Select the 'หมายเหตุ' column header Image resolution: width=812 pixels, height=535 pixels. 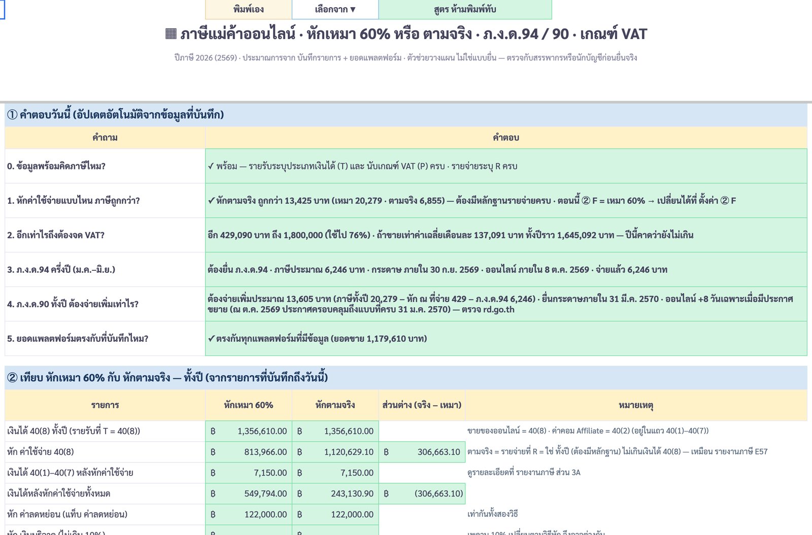(636, 405)
